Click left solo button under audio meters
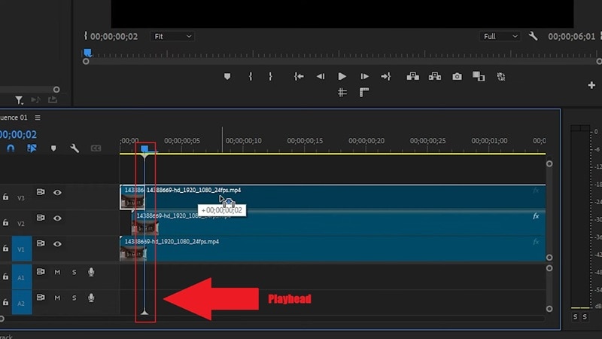The image size is (602, 339). pyautogui.click(x=575, y=316)
